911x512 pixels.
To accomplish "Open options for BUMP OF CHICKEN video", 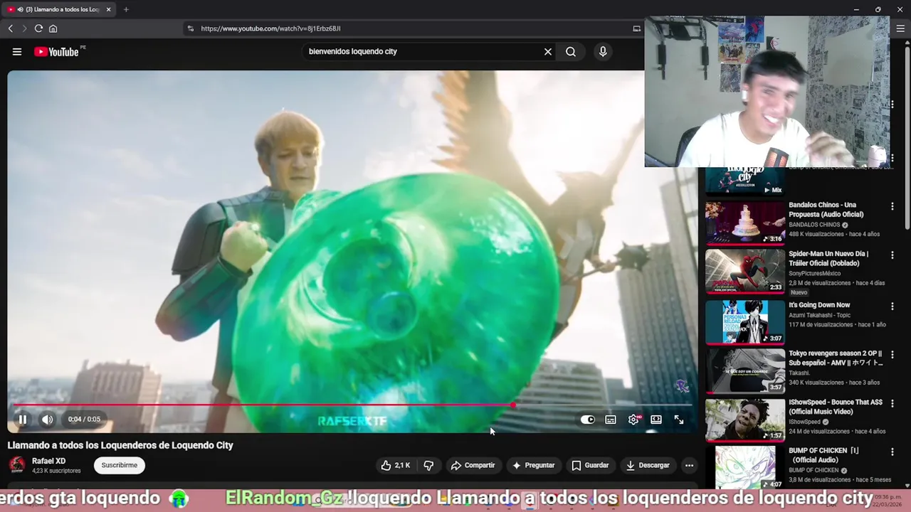I will (892, 451).
